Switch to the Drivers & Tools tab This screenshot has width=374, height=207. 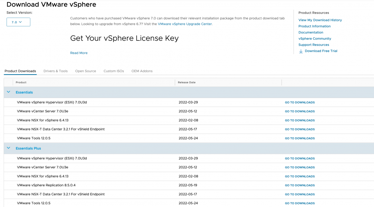55,71
